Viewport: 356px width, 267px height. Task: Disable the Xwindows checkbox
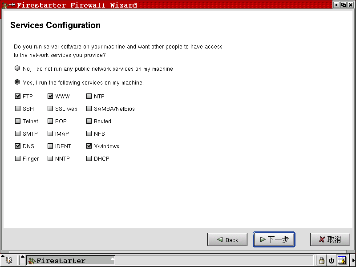[89, 146]
